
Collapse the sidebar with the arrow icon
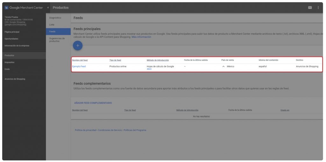click(48, 8)
